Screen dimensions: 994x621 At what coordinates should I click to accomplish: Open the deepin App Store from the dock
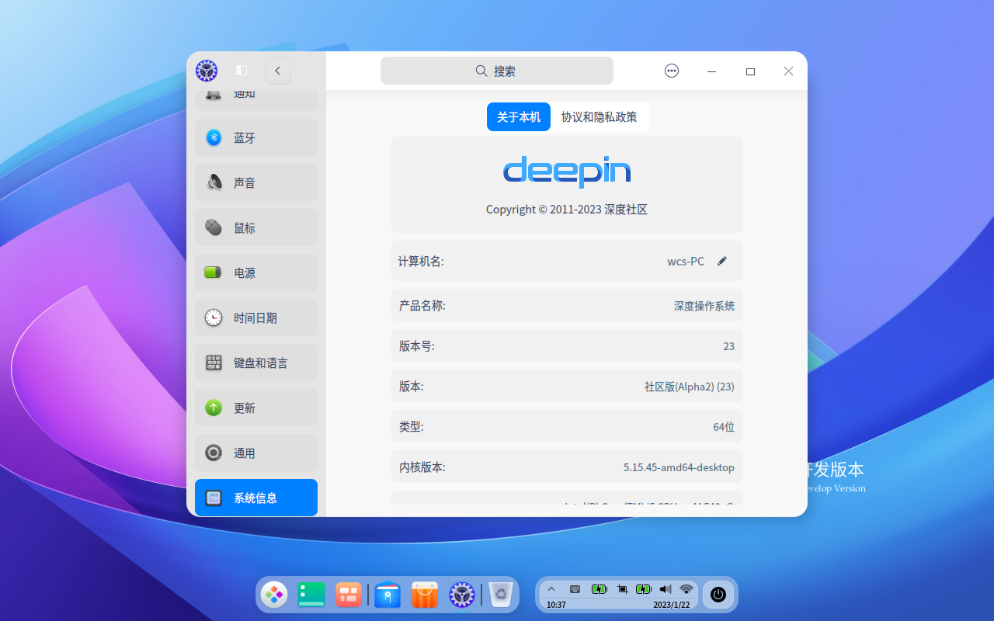tap(424, 594)
